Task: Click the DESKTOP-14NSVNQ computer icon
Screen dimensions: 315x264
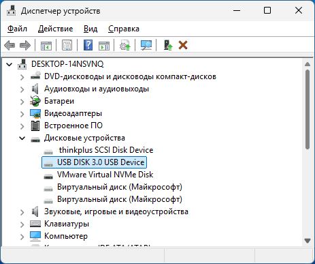Action: tap(22, 64)
